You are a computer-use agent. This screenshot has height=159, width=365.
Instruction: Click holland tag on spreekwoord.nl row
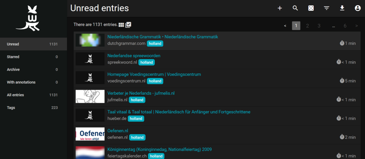coord(147,62)
